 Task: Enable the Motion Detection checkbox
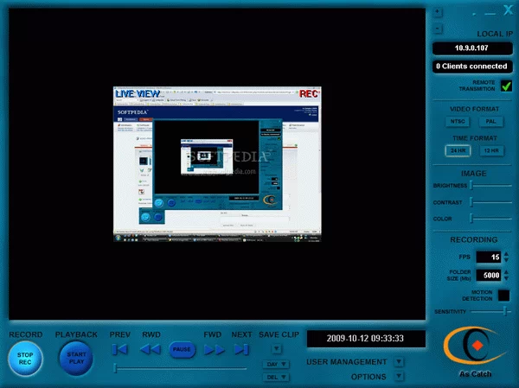click(503, 296)
